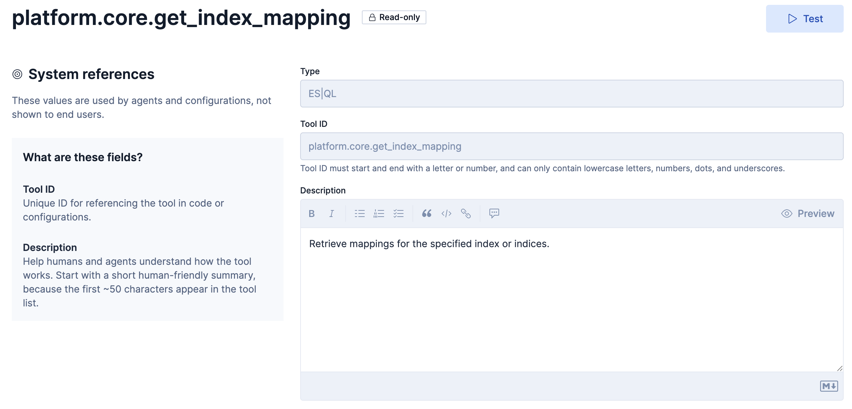Insert a task checklist
852x409 pixels.
click(x=398, y=214)
